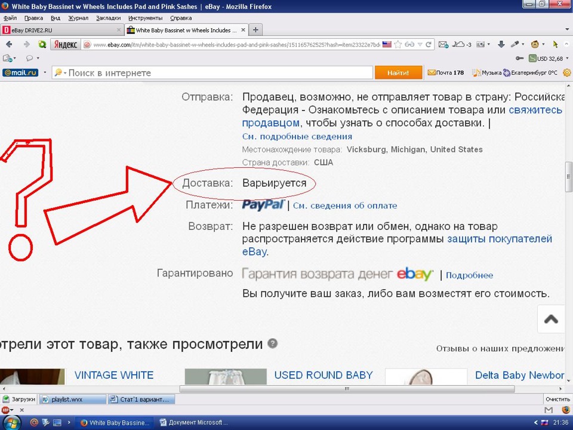Screen dimensions: 573x430
Task: Open the Журнал menu
Action: [x=79, y=18]
